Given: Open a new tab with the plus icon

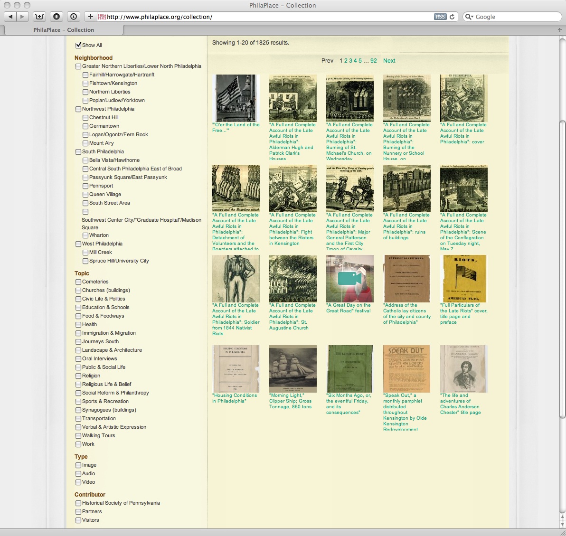Looking at the screenshot, I should [559, 30].
